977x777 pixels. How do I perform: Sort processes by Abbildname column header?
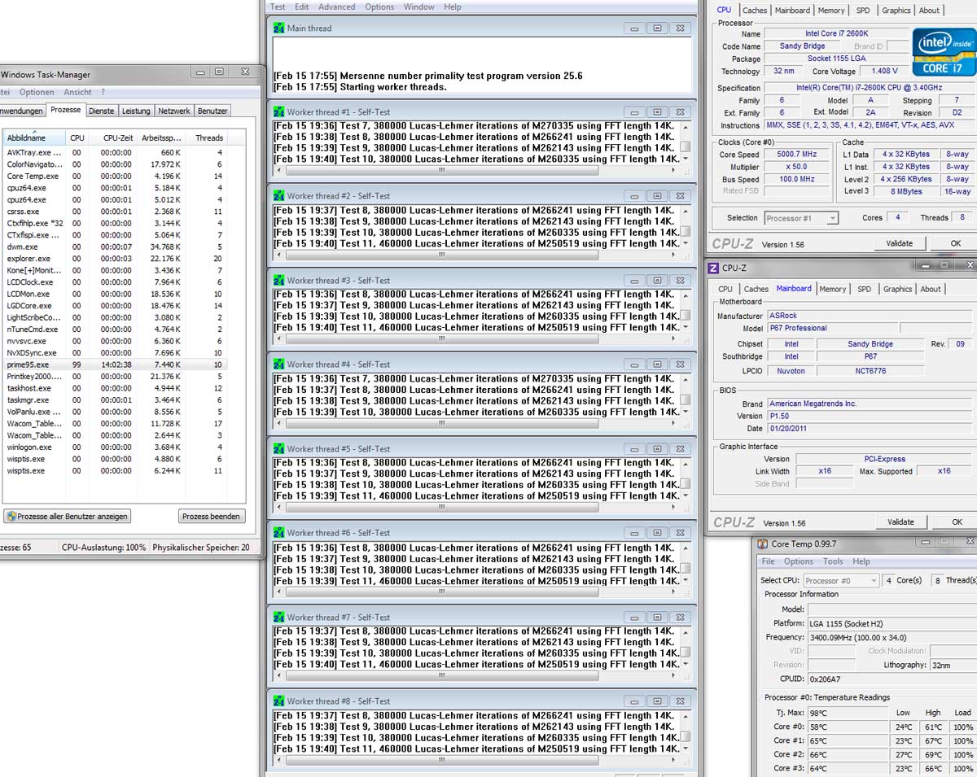tap(34, 138)
